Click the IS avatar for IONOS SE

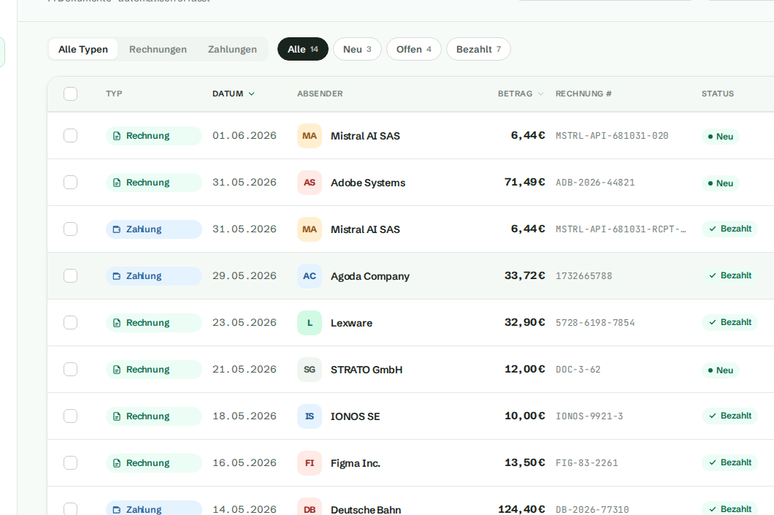(x=310, y=416)
